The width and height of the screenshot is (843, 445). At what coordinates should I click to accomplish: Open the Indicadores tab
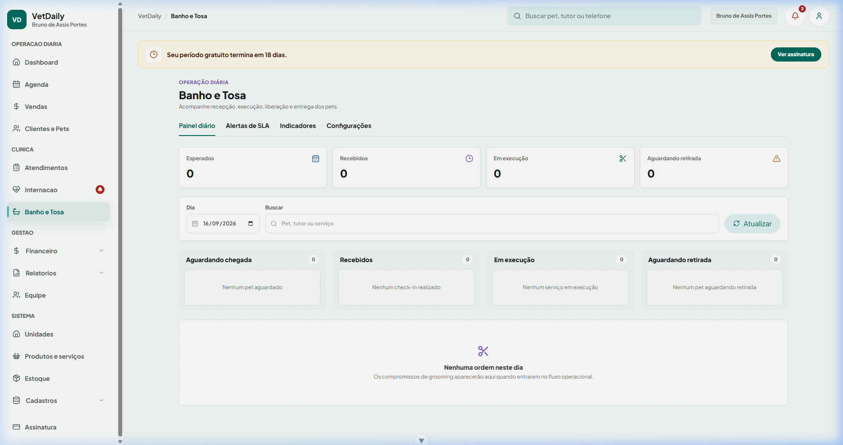298,126
